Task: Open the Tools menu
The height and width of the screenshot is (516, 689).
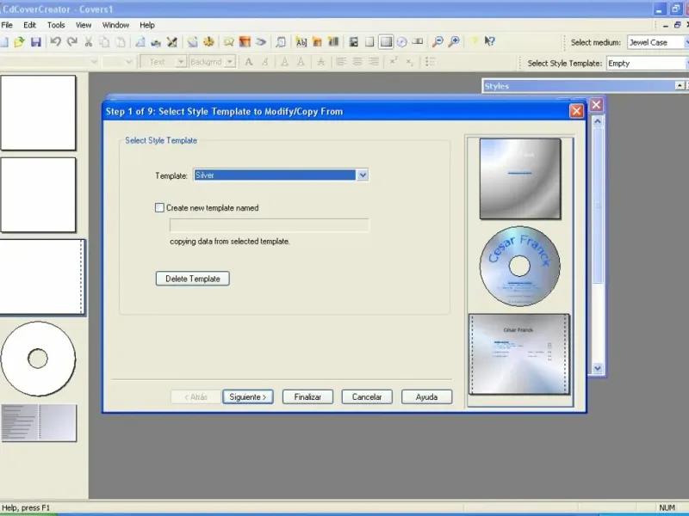Action: click(56, 25)
